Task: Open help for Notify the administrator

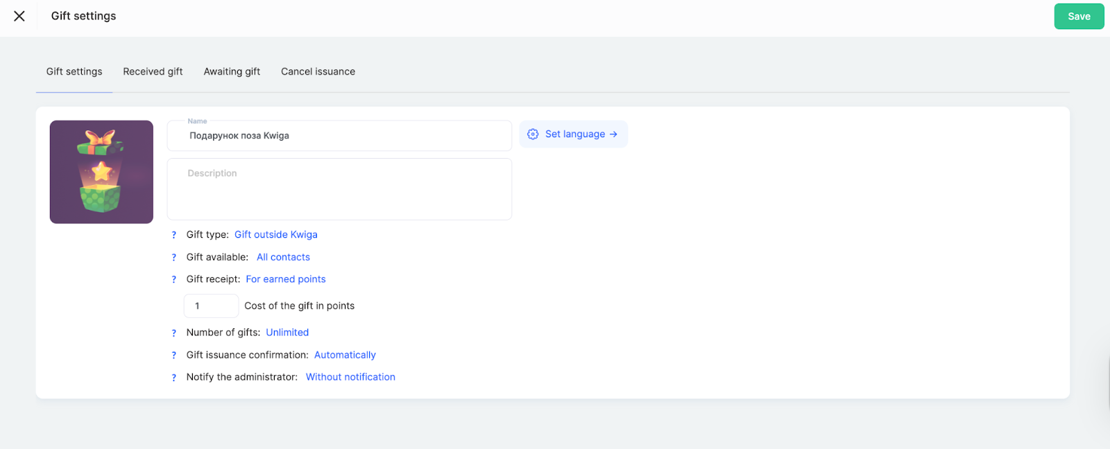Action: (x=174, y=378)
